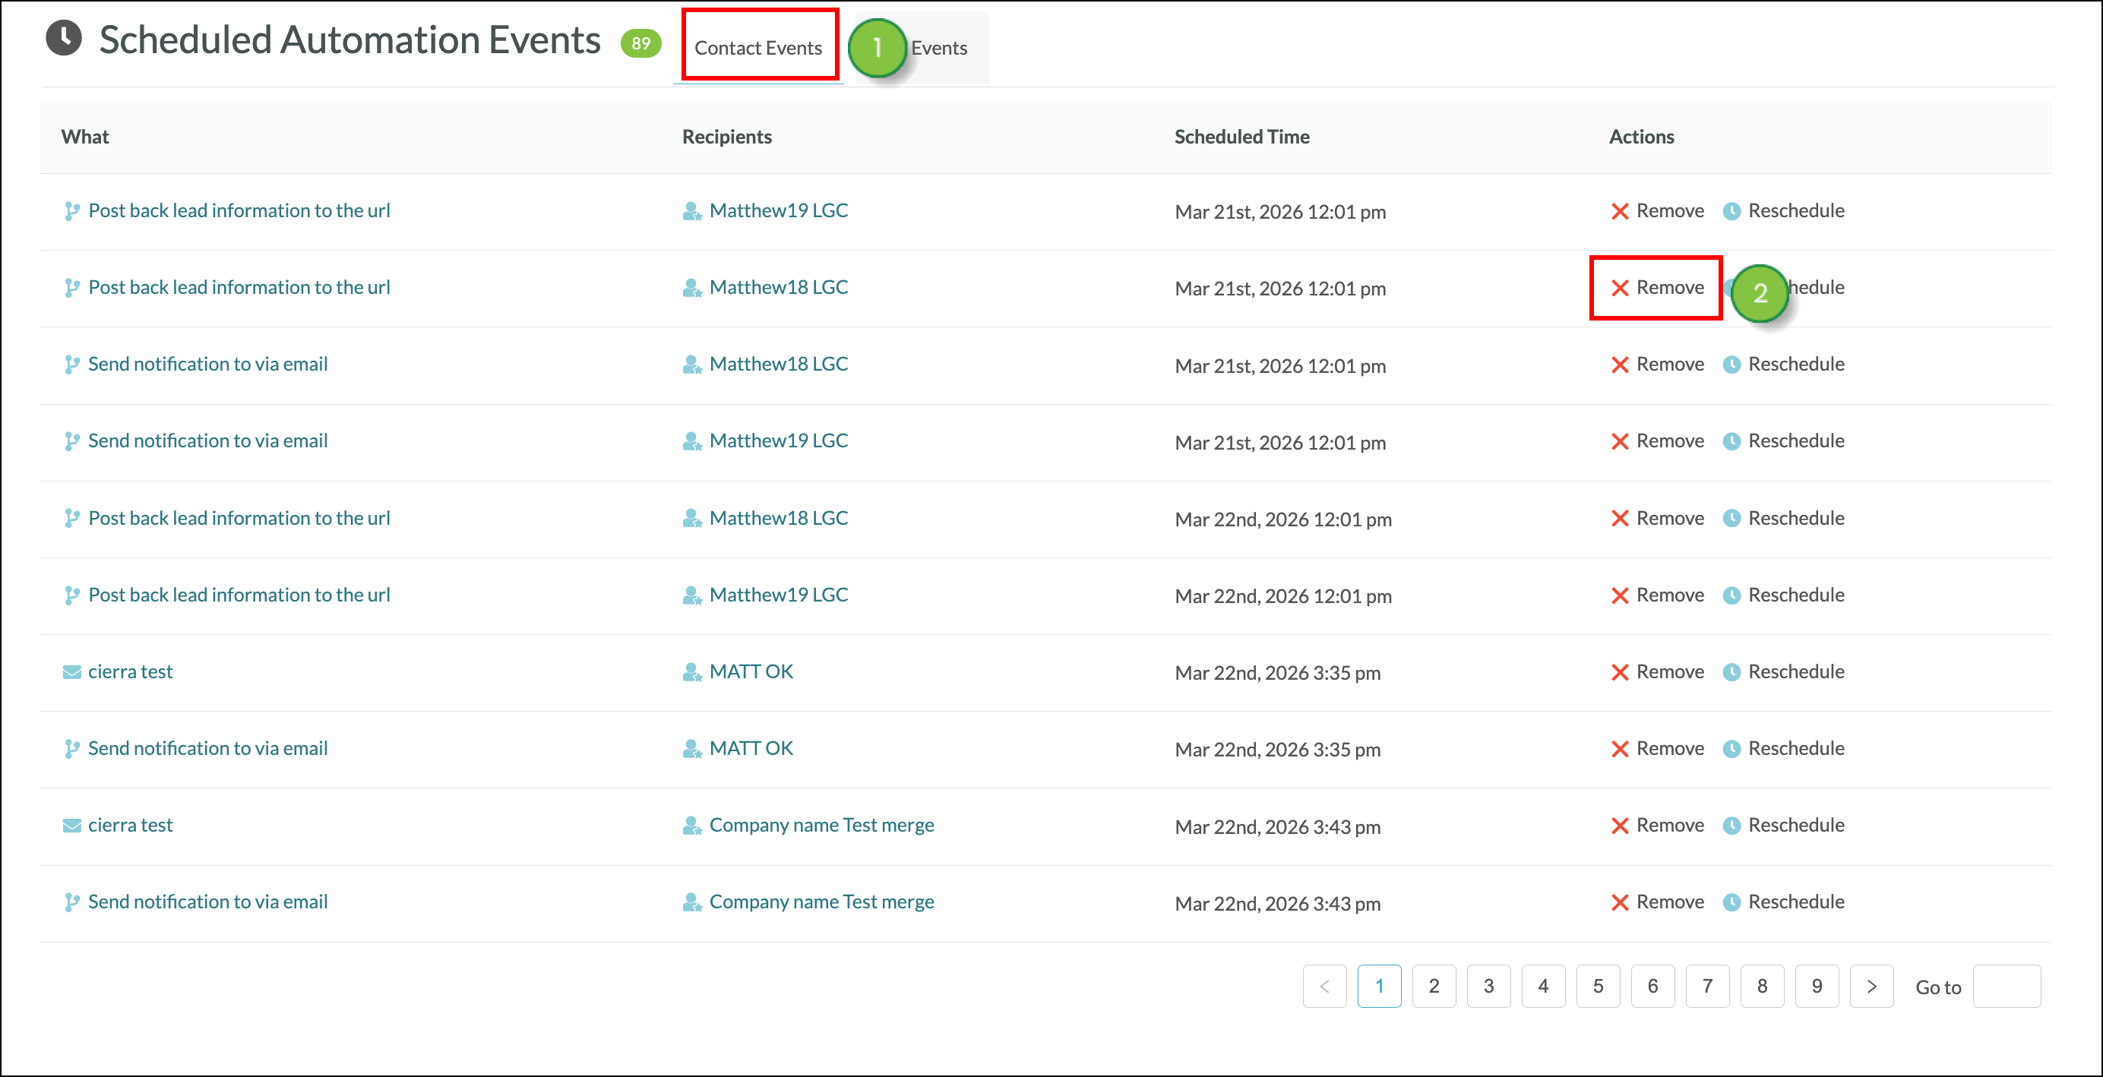The height and width of the screenshot is (1077, 2103).
Task: Open first Post back lead information link
Action: click(x=239, y=210)
